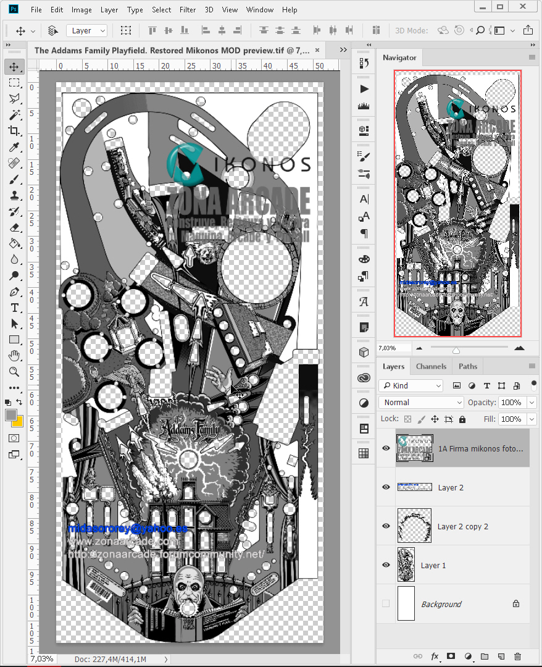Zoom out with small mountains button
The height and width of the screenshot is (667, 542).
click(x=419, y=348)
